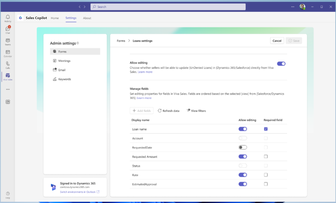Image resolution: width=336 pixels, height=203 pixels.
Task: Open Learn more under Allow editing
Action: click(145, 72)
